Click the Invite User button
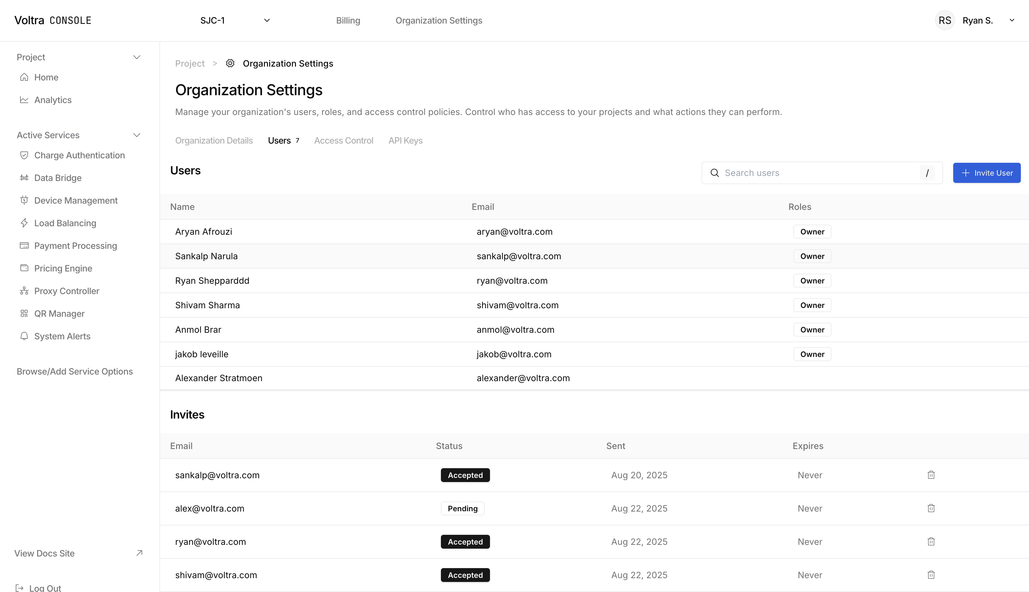The width and height of the screenshot is (1029, 592). tap(986, 173)
